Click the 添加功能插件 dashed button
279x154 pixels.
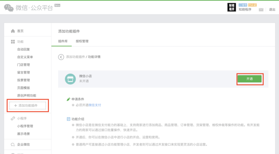(28, 106)
